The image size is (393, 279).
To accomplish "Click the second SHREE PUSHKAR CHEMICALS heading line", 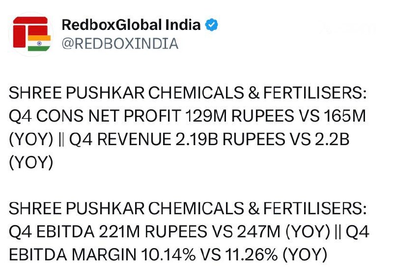I will tap(188, 208).
